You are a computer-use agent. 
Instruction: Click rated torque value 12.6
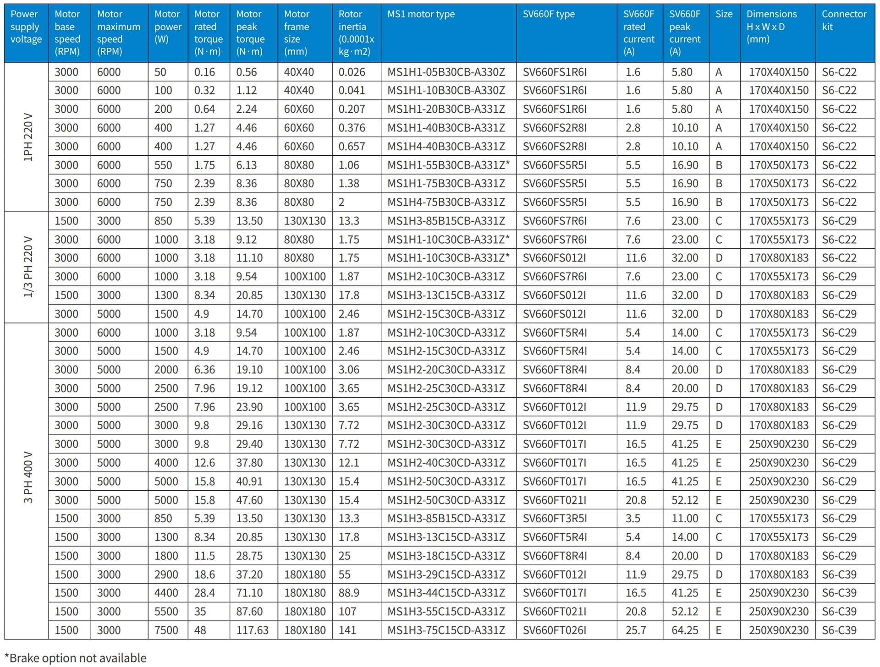coord(204,463)
